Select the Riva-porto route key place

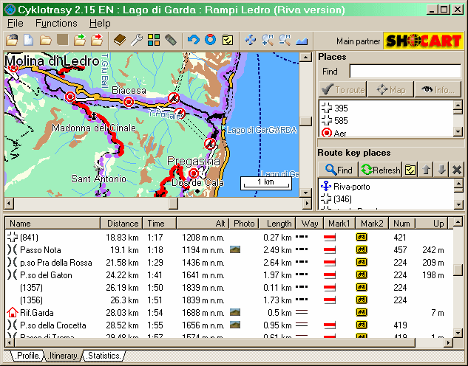point(351,187)
